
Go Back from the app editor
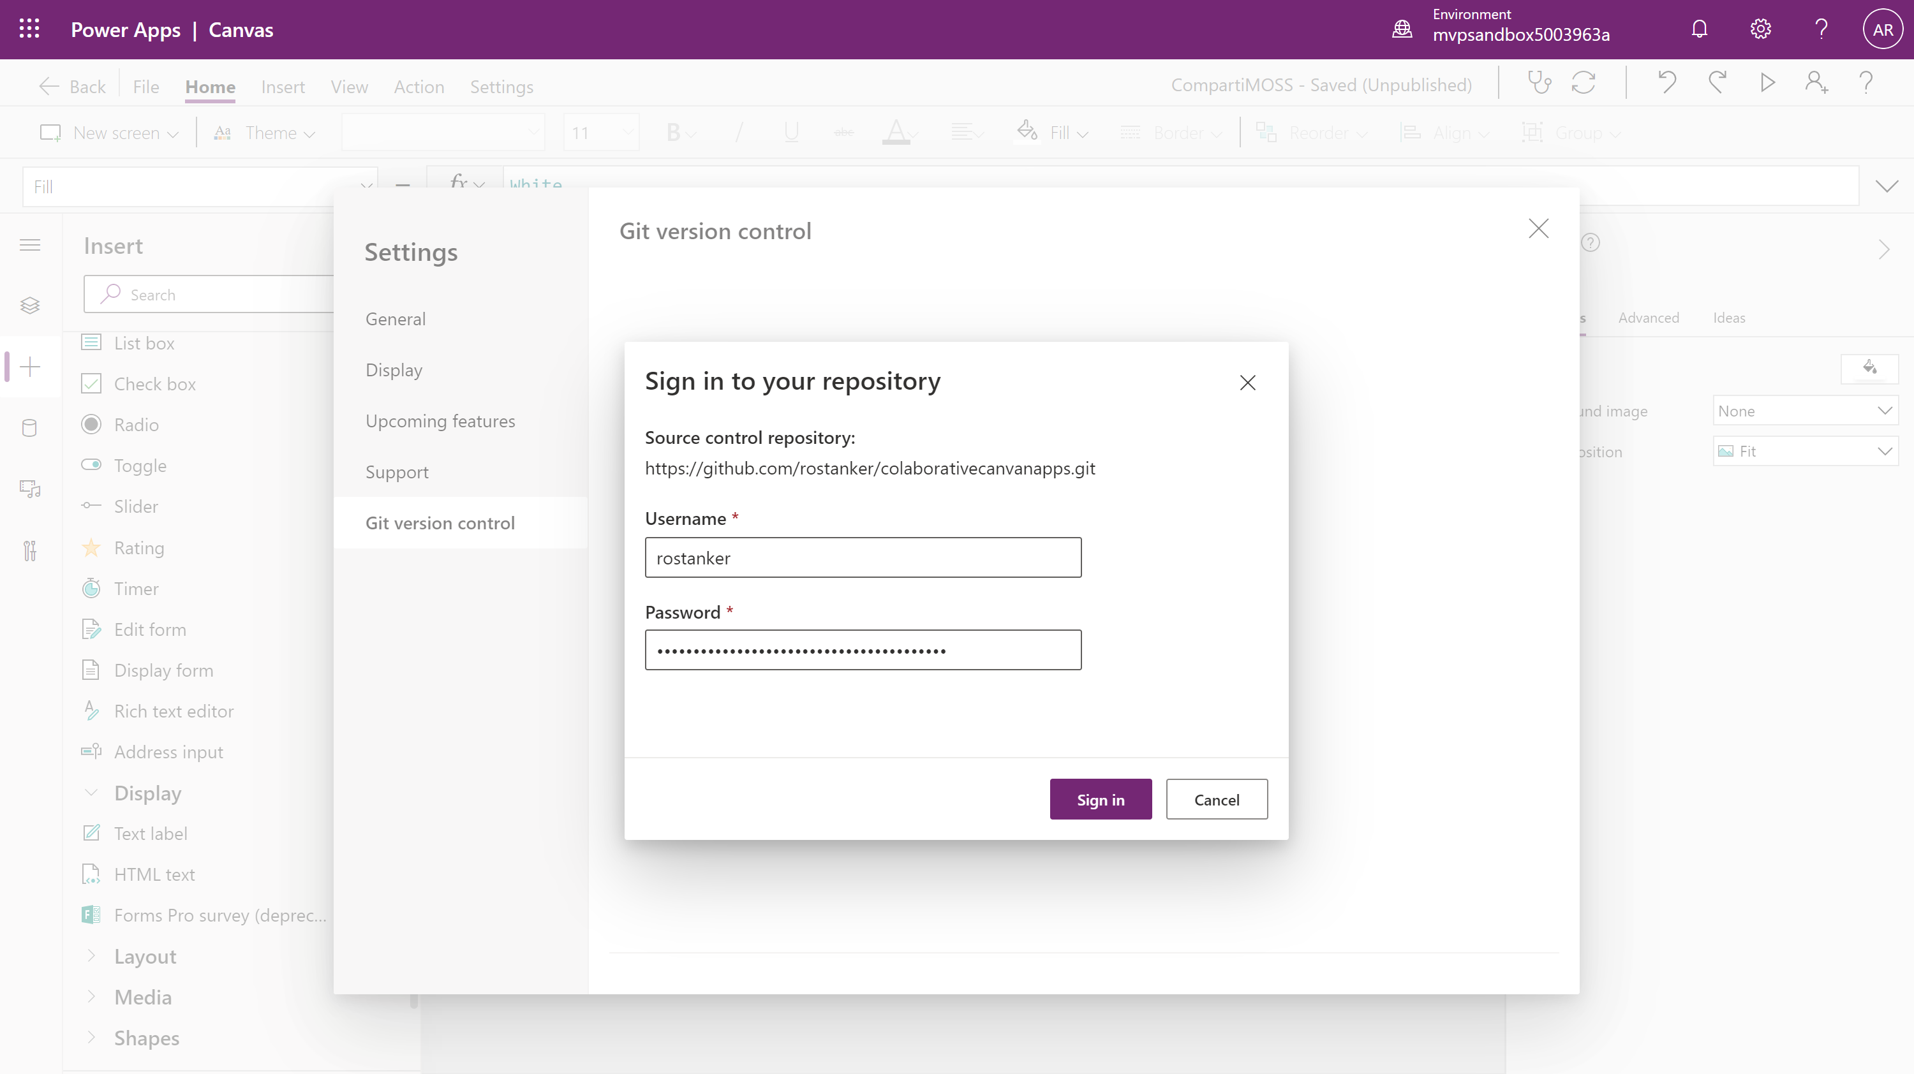click(x=73, y=86)
